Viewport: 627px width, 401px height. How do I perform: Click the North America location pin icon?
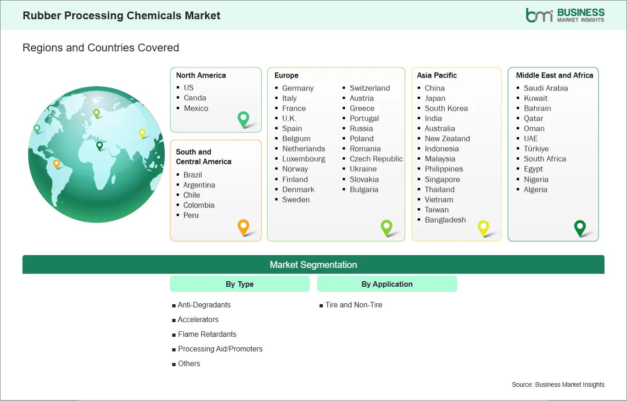[x=242, y=119]
